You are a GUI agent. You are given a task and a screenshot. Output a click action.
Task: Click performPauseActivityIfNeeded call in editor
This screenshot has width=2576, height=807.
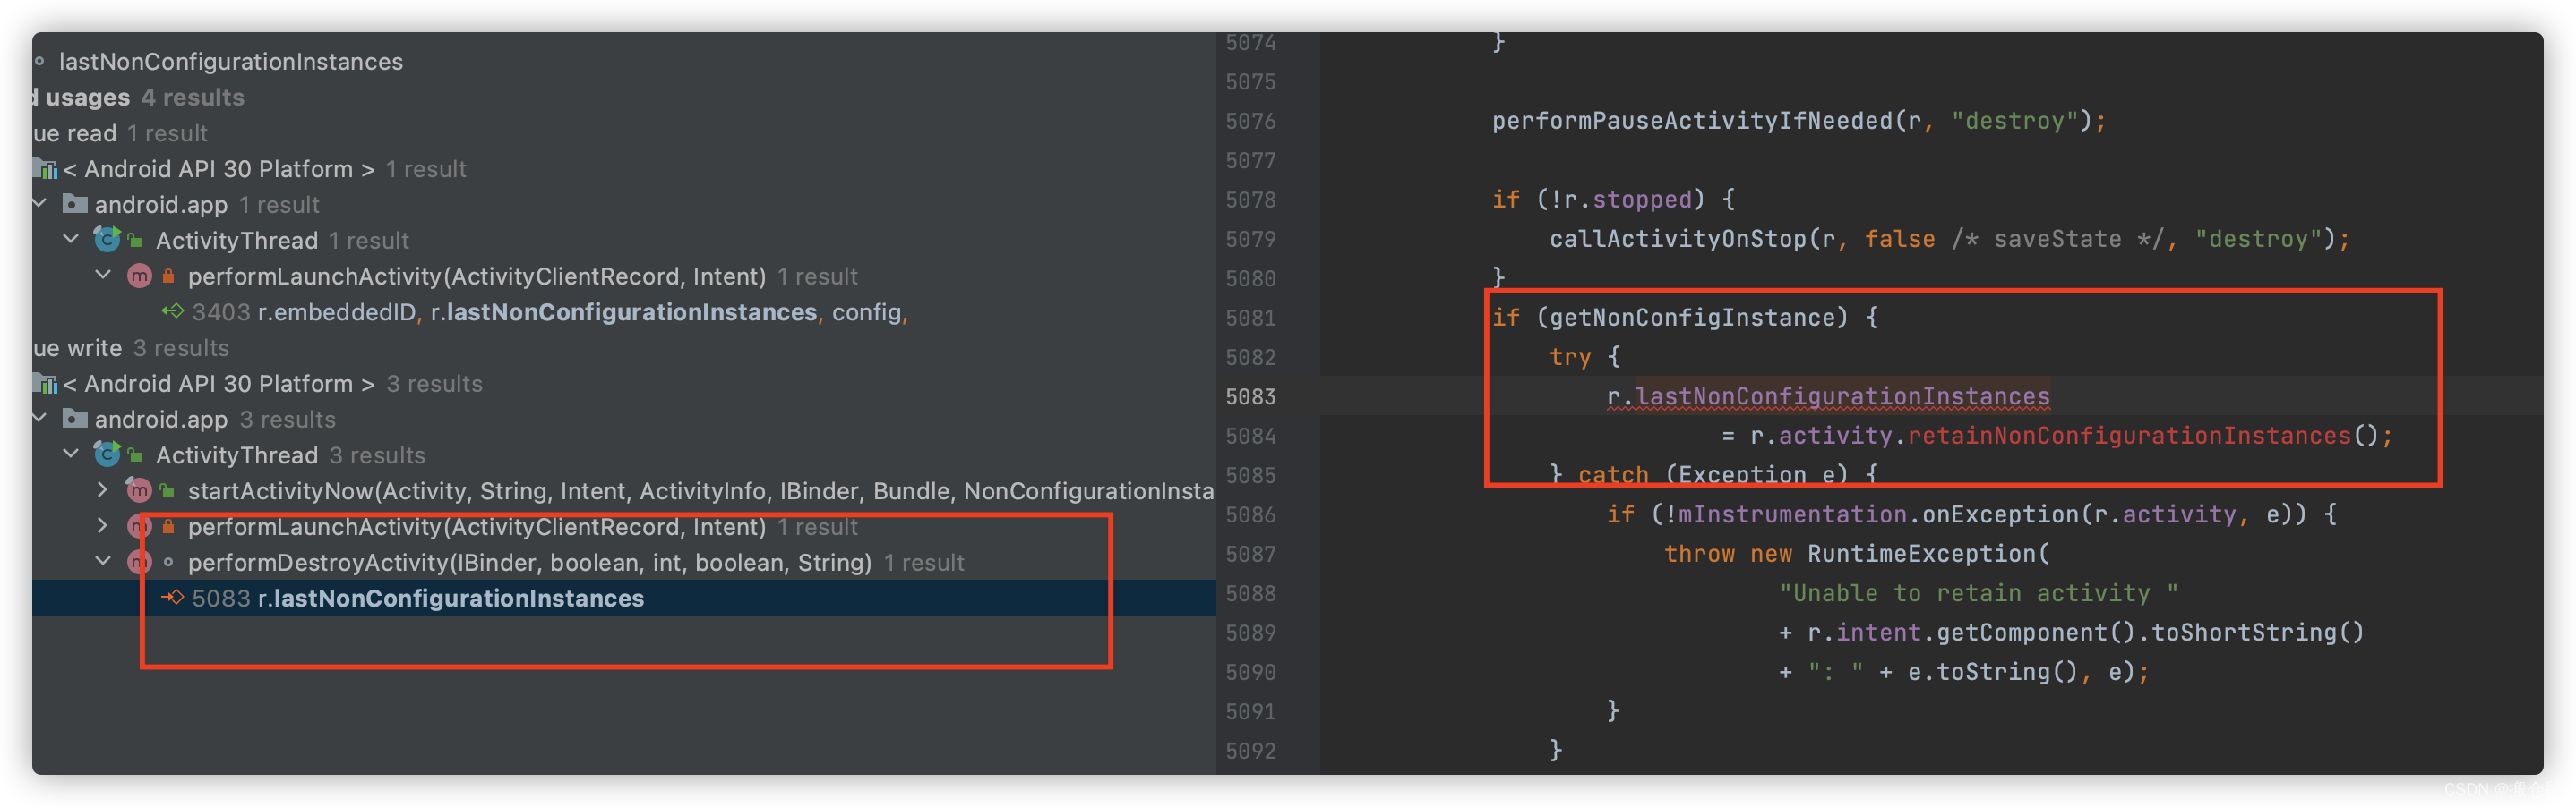[1799, 121]
